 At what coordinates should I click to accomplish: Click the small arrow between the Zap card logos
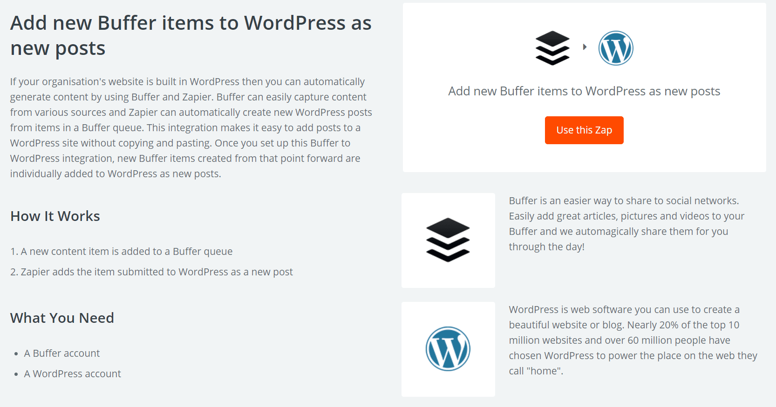[x=585, y=47]
